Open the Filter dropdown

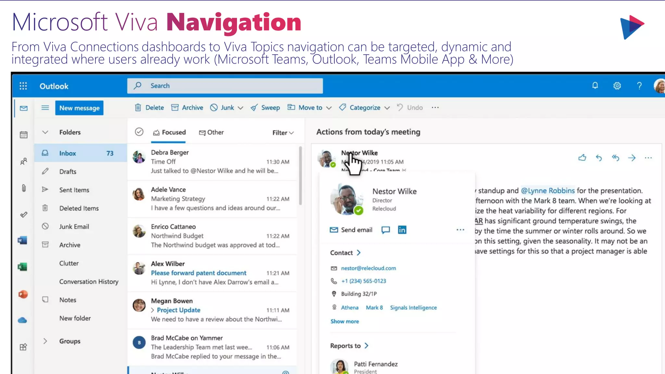coord(283,132)
